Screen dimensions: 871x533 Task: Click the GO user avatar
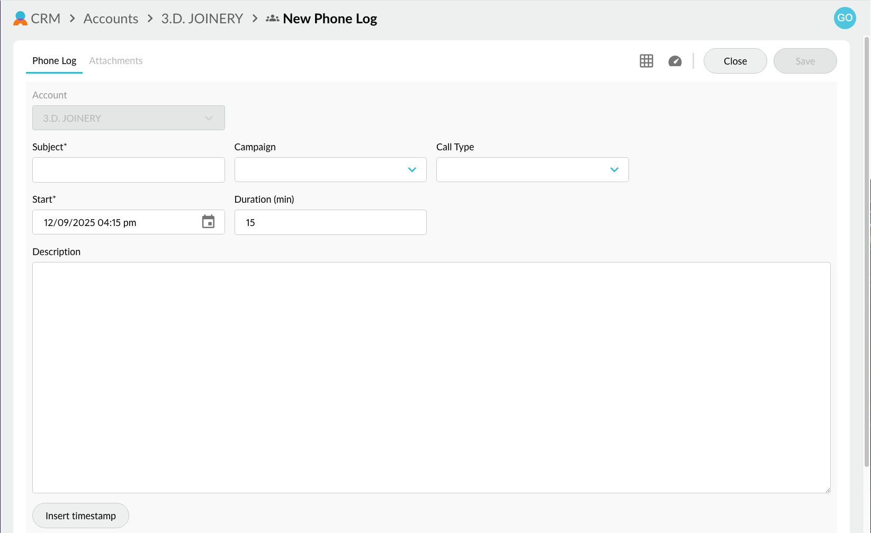[845, 18]
